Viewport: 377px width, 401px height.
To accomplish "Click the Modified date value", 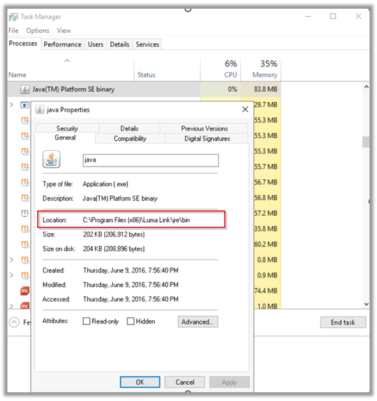I will [x=131, y=285].
